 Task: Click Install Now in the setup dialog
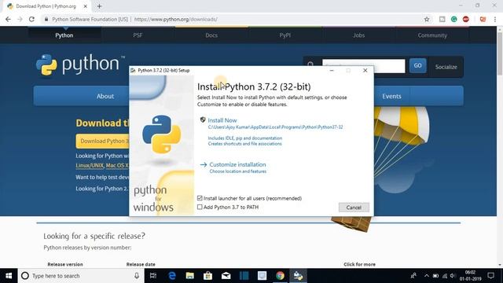[222, 120]
